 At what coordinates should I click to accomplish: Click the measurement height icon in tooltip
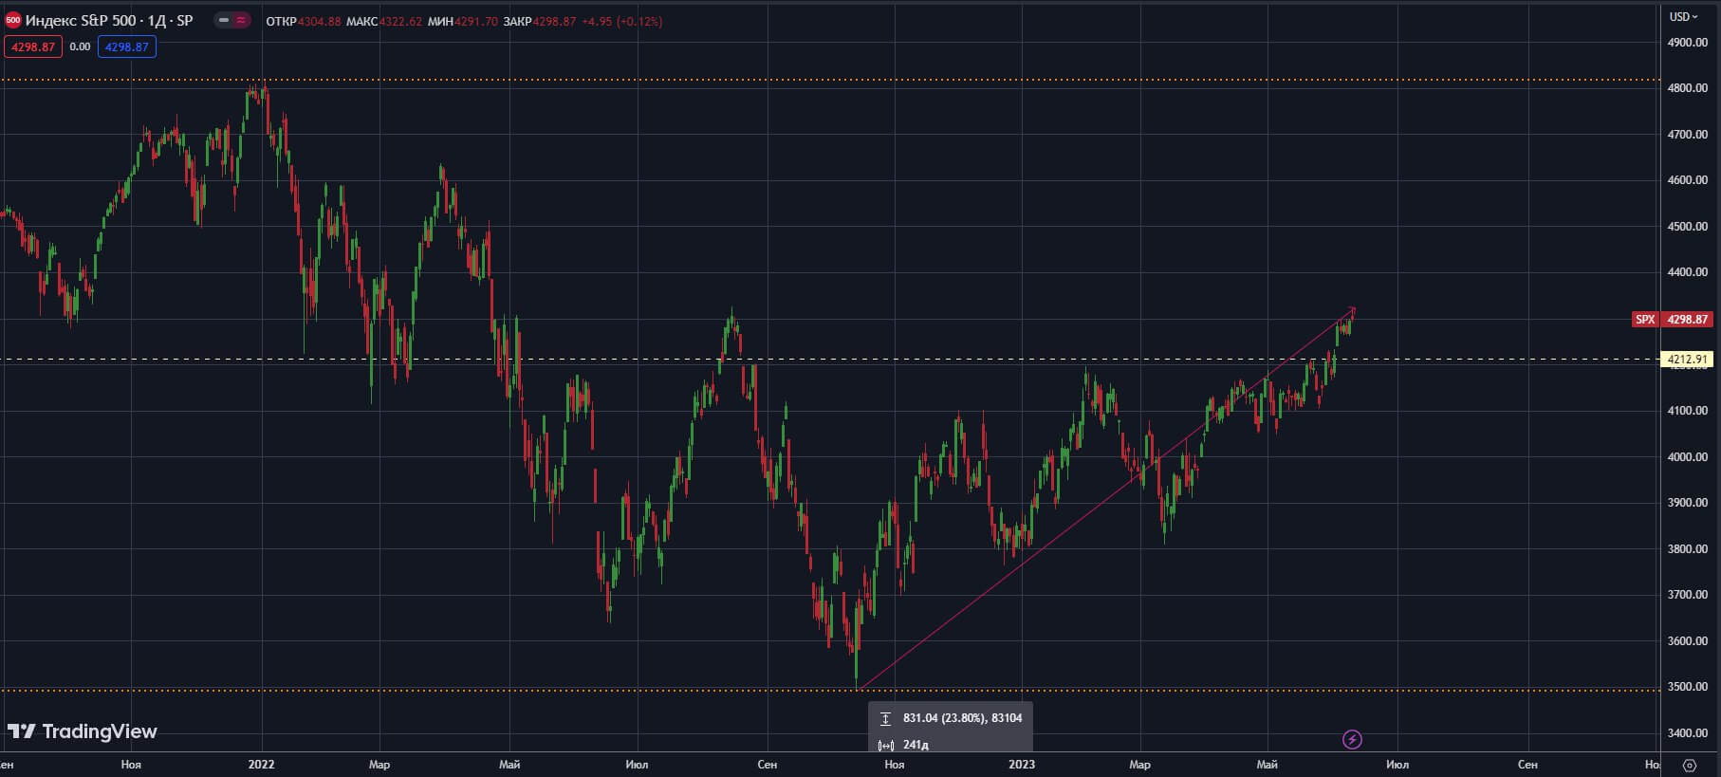[x=885, y=718]
